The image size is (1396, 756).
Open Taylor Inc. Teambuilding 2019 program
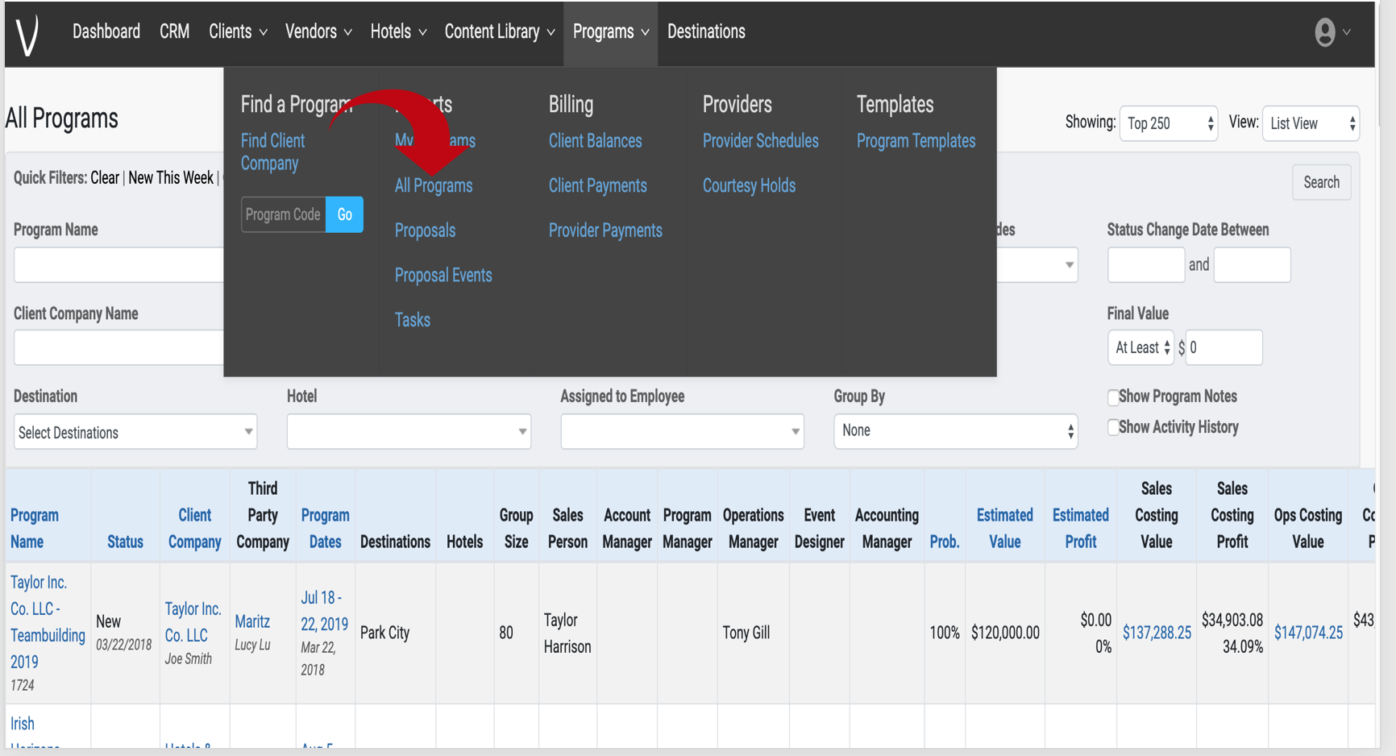click(x=48, y=622)
